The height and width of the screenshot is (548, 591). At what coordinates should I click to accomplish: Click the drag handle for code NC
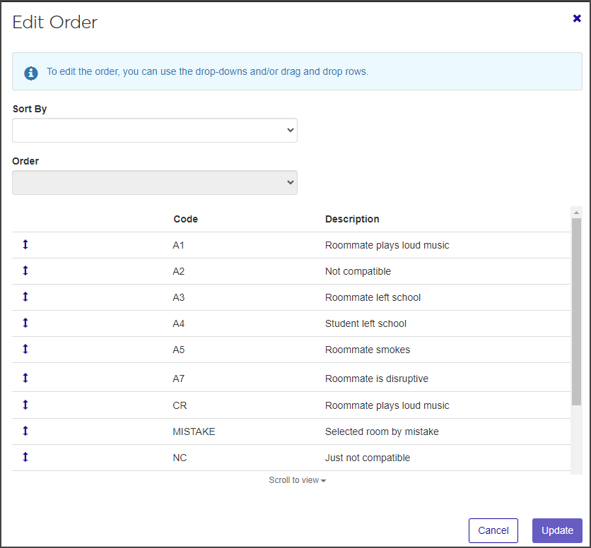(25, 457)
